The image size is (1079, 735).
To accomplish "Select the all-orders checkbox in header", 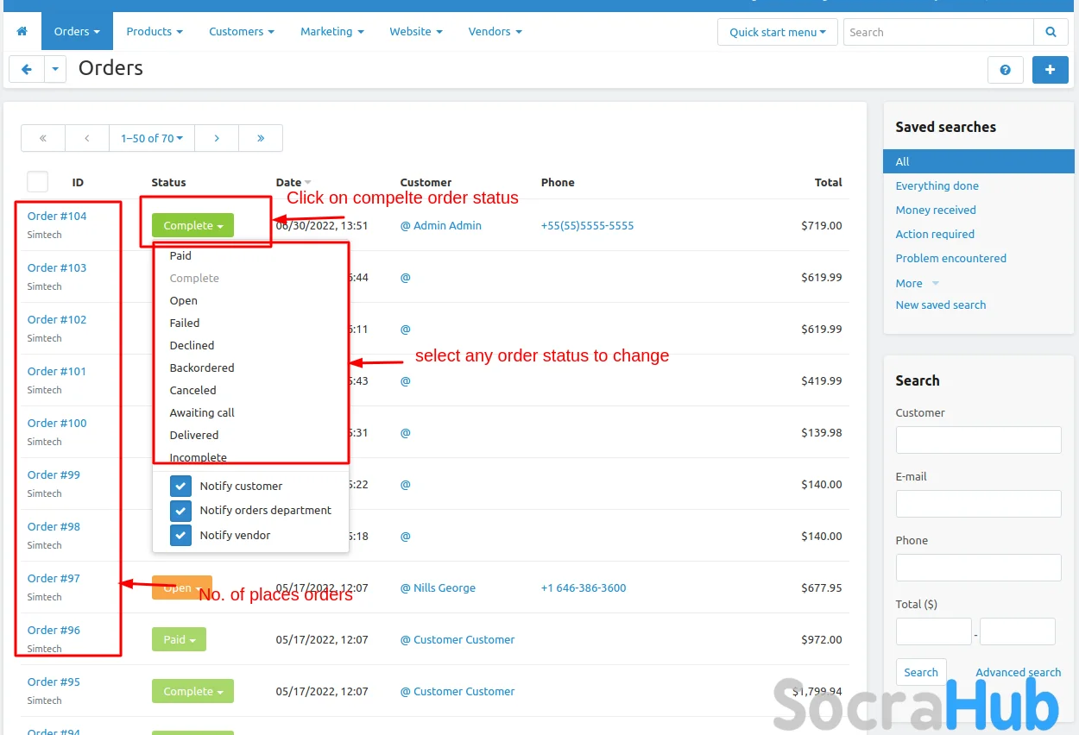I will point(38,182).
